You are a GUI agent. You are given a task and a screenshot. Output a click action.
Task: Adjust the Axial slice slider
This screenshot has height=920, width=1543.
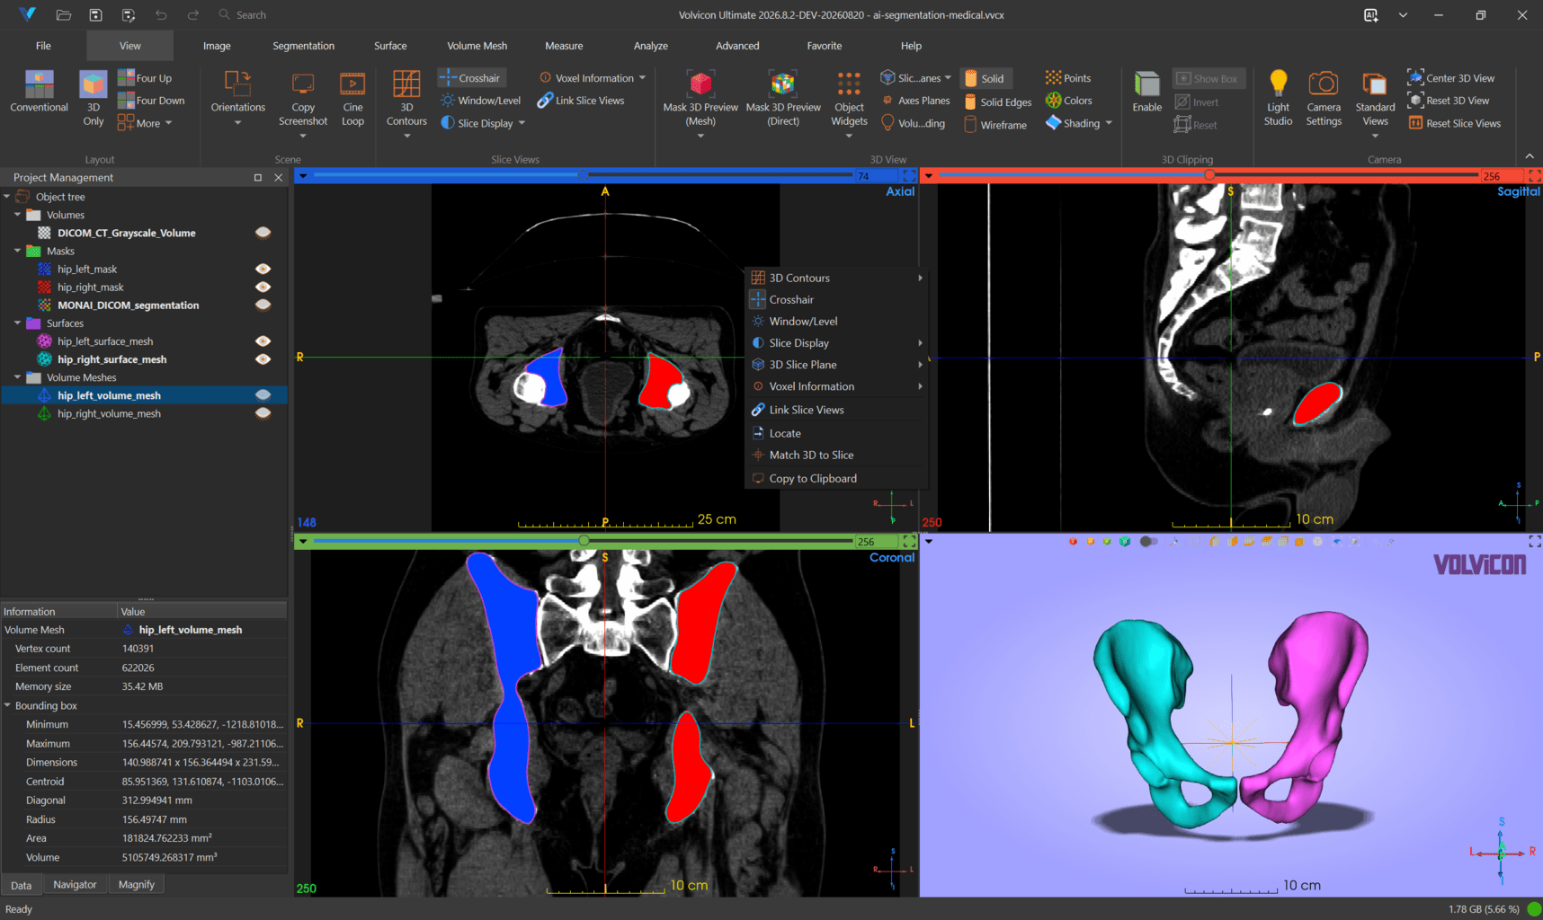coord(583,175)
